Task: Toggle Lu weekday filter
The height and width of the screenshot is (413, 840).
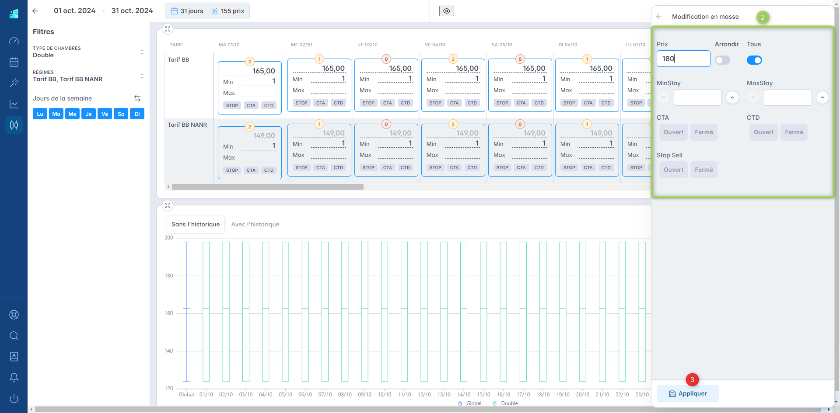Action: (40, 114)
